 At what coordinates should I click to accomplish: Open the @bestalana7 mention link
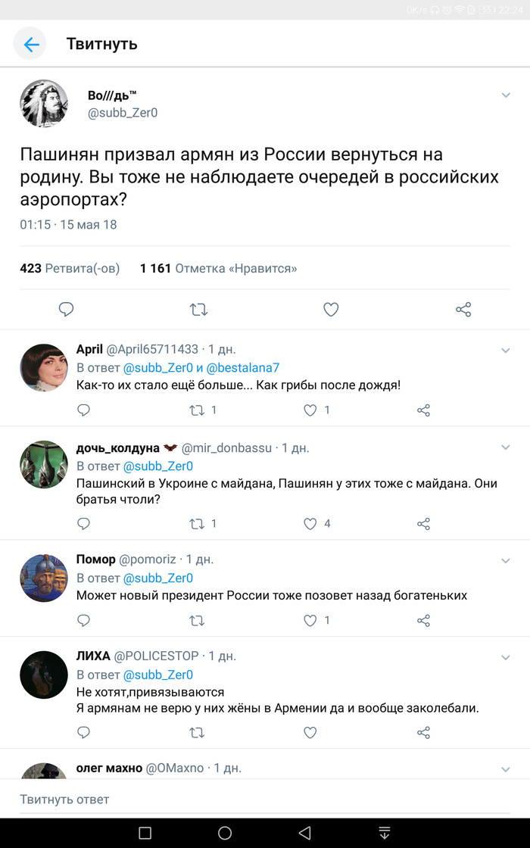click(242, 368)
